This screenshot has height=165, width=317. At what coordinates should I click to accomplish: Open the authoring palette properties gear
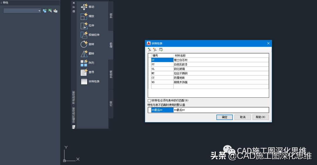point(74,11)
